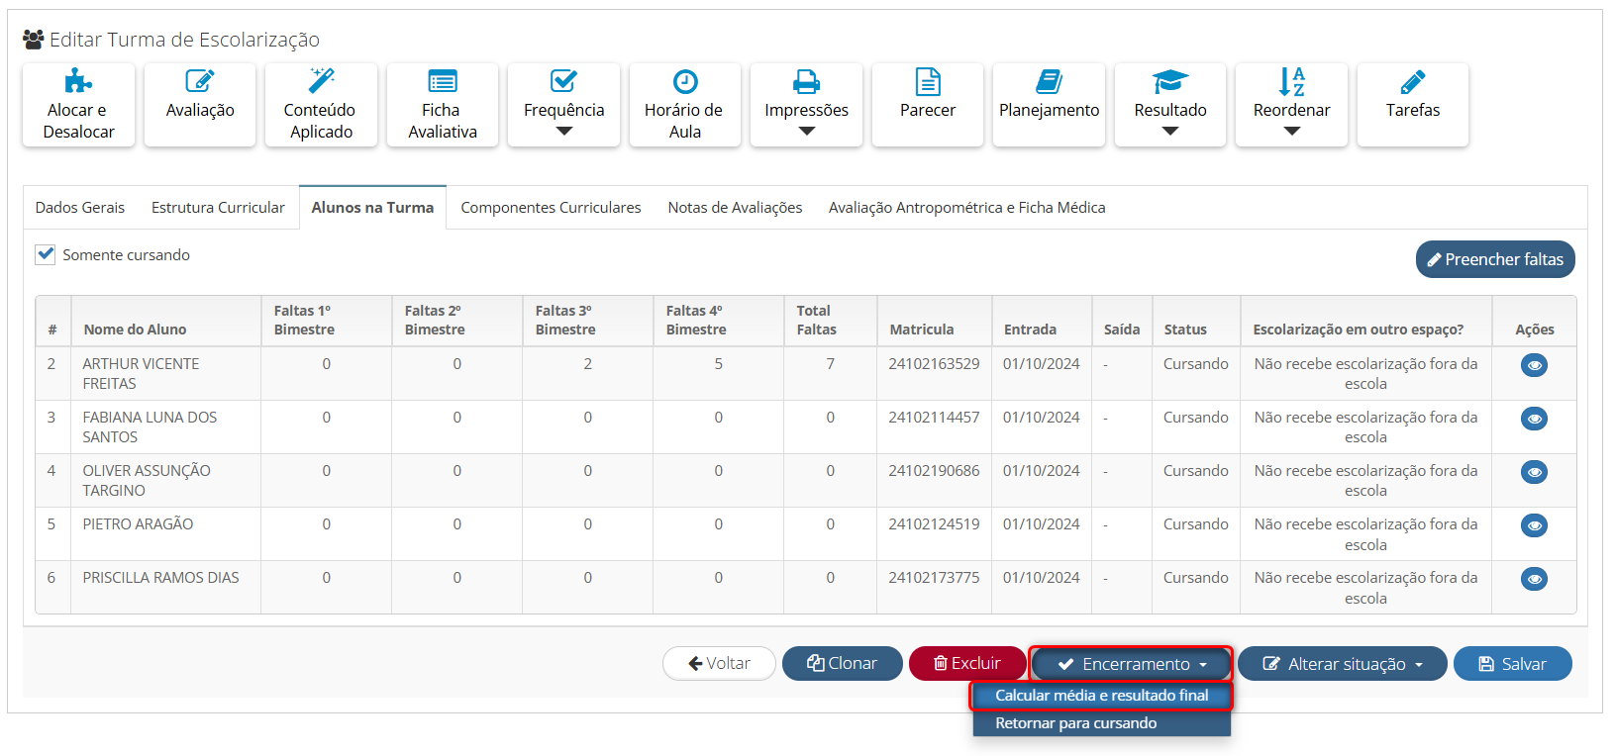The image size is (1615, 756).
Task: Open the Ficha Avaliativa list icon
Action: click(x=443, y=82)
